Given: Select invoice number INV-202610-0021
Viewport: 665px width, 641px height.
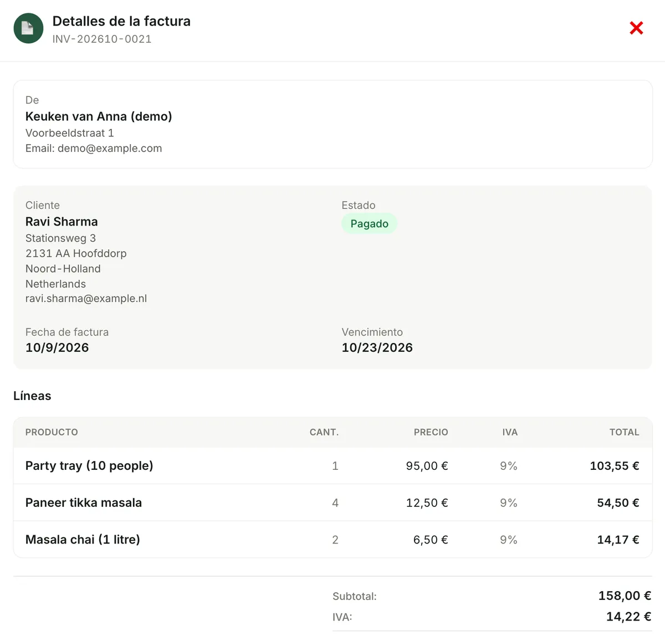Looking at the screenshot, I should pos(102,39).
